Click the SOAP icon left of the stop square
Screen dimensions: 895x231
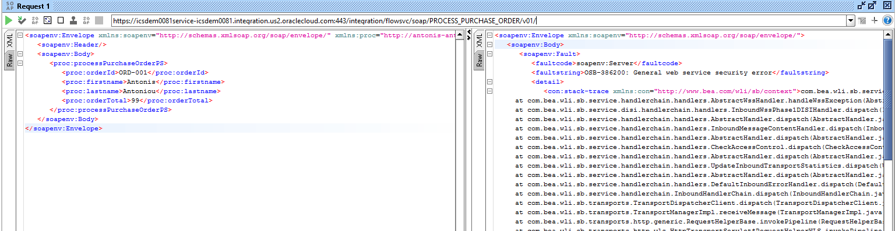pyautogui.click(x=86, y=20)
